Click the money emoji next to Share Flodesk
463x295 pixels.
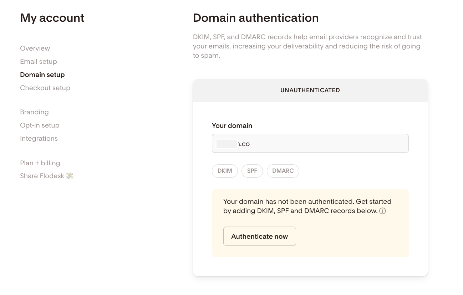pos(70,176)
